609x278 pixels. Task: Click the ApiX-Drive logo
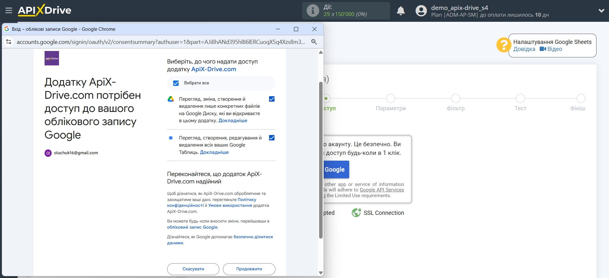[x=45, y=10]
